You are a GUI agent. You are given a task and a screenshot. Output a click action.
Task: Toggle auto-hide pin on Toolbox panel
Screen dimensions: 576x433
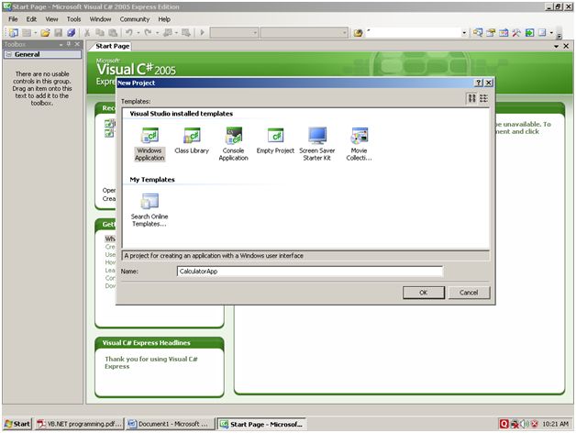pos(69,44)
